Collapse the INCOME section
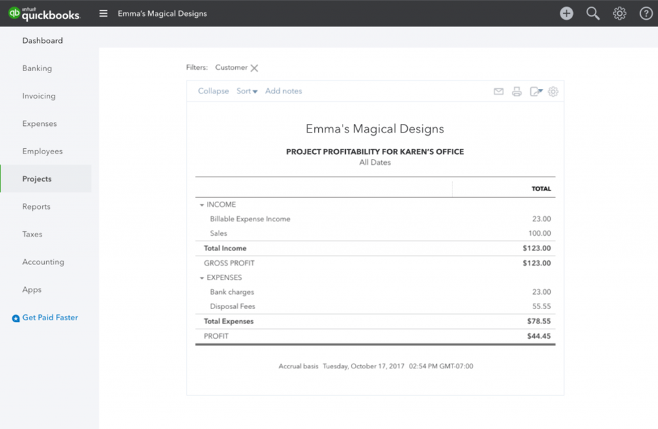658x429 pixels. pyautogui.click(x=202, y=205)
